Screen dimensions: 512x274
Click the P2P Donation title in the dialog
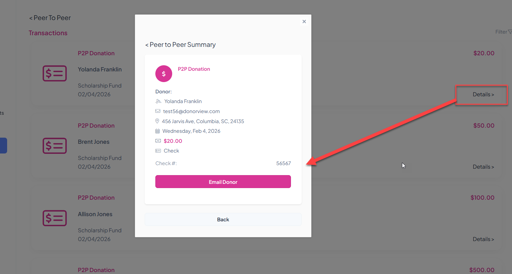(x=194, y=69)
